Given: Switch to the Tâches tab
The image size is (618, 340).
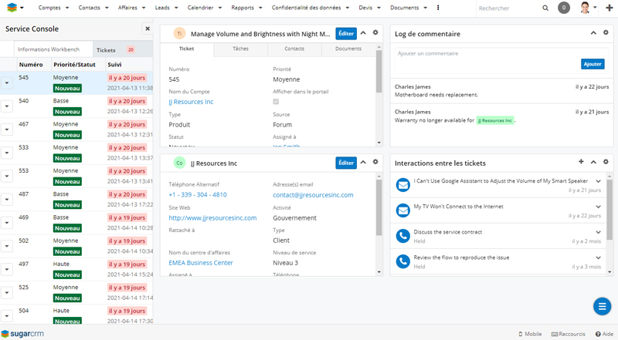Looking at the screenshot, I should click(x=240, y=49).
